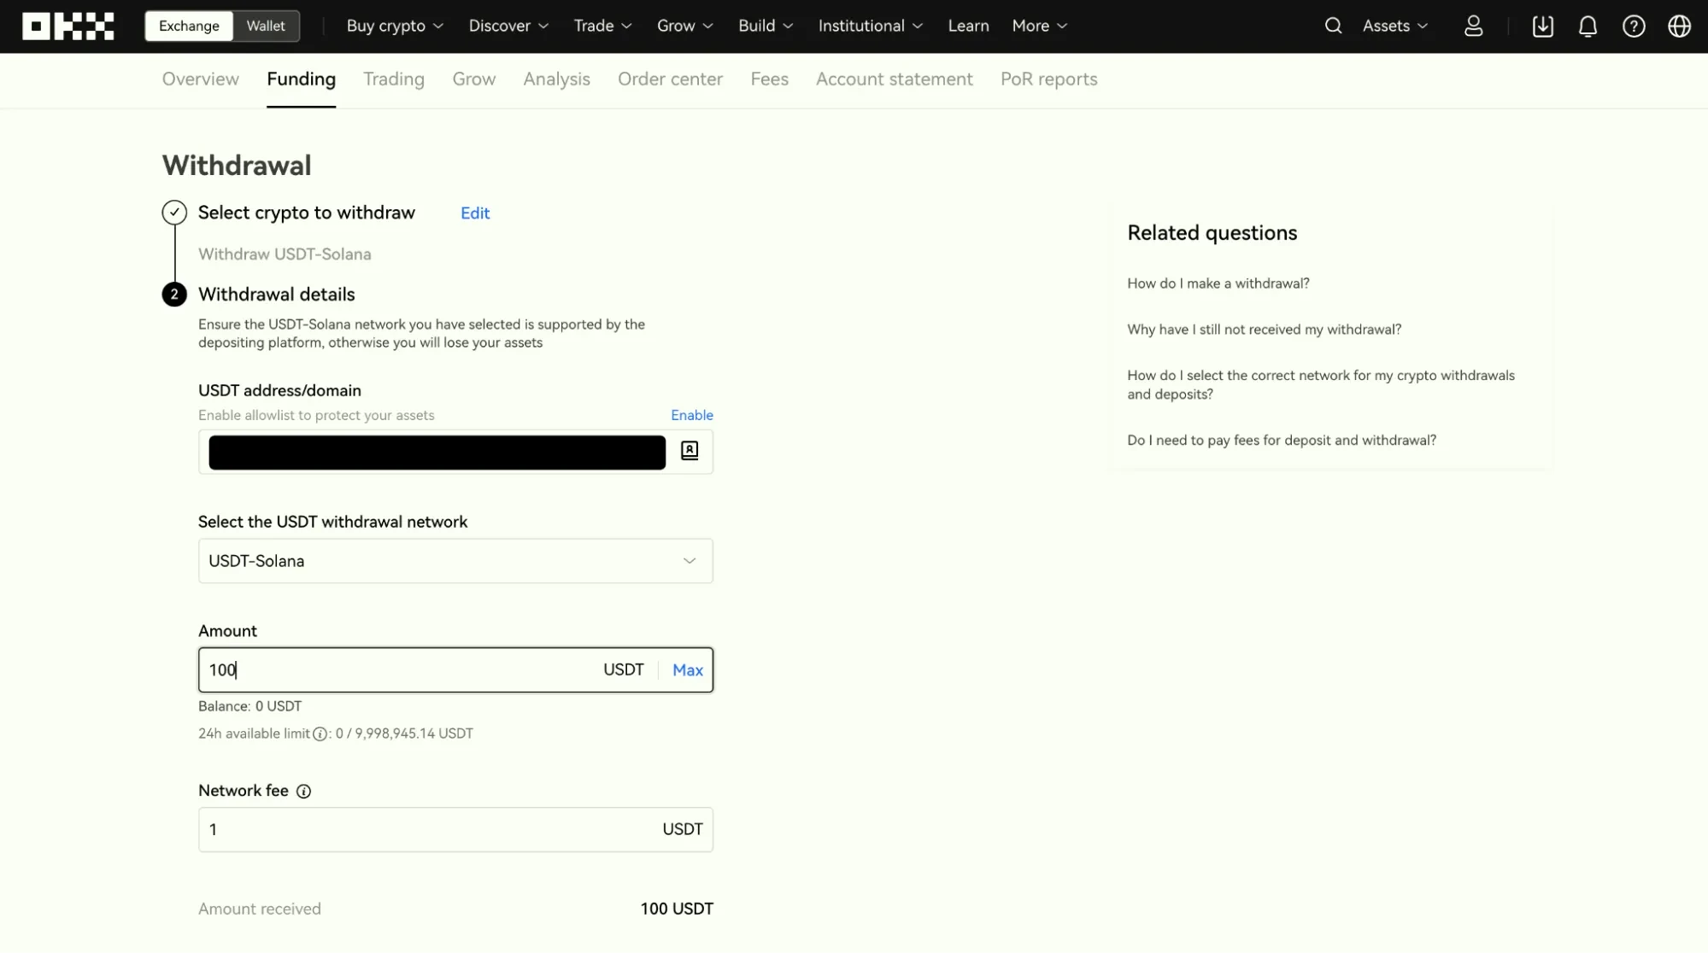Select the Funding tab
The width and height of the screenshot is (1708, 953).
pyautogui.click(x=301, y=79)
